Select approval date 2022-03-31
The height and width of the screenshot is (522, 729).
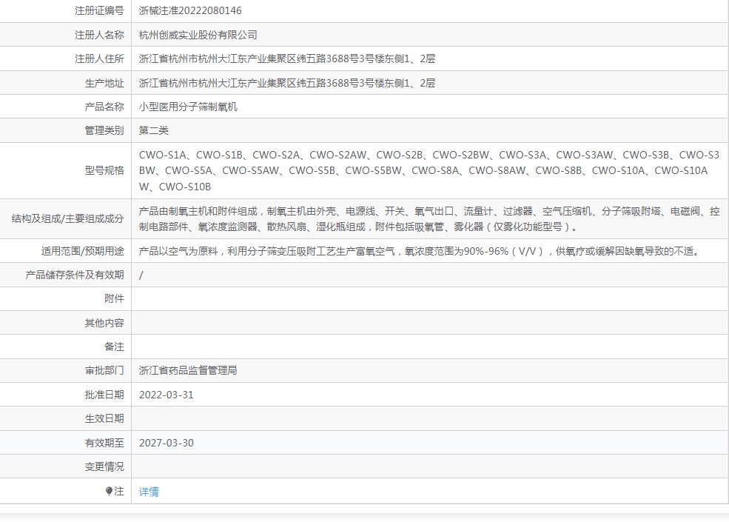point(166,395)
